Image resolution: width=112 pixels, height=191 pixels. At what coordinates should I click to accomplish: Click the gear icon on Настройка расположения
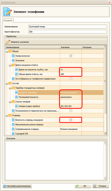click(5, 186)
